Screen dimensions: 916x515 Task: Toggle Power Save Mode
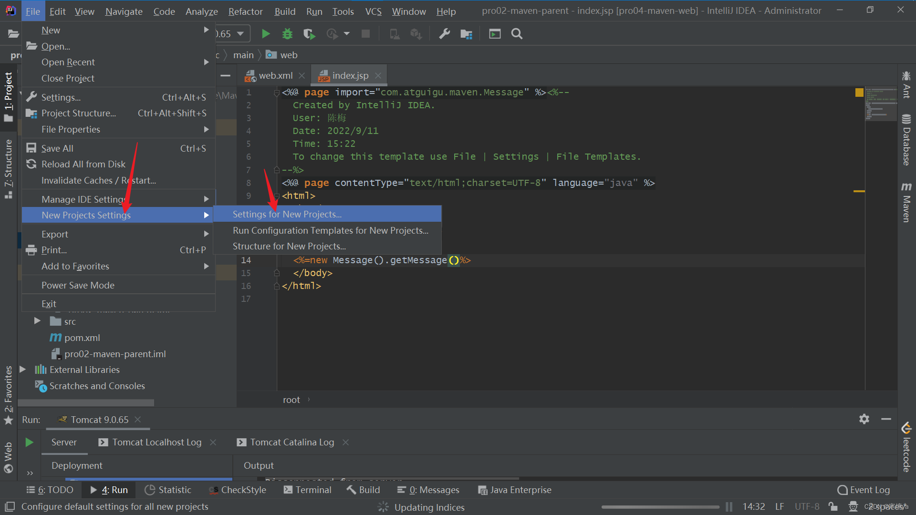coord(78,285)
